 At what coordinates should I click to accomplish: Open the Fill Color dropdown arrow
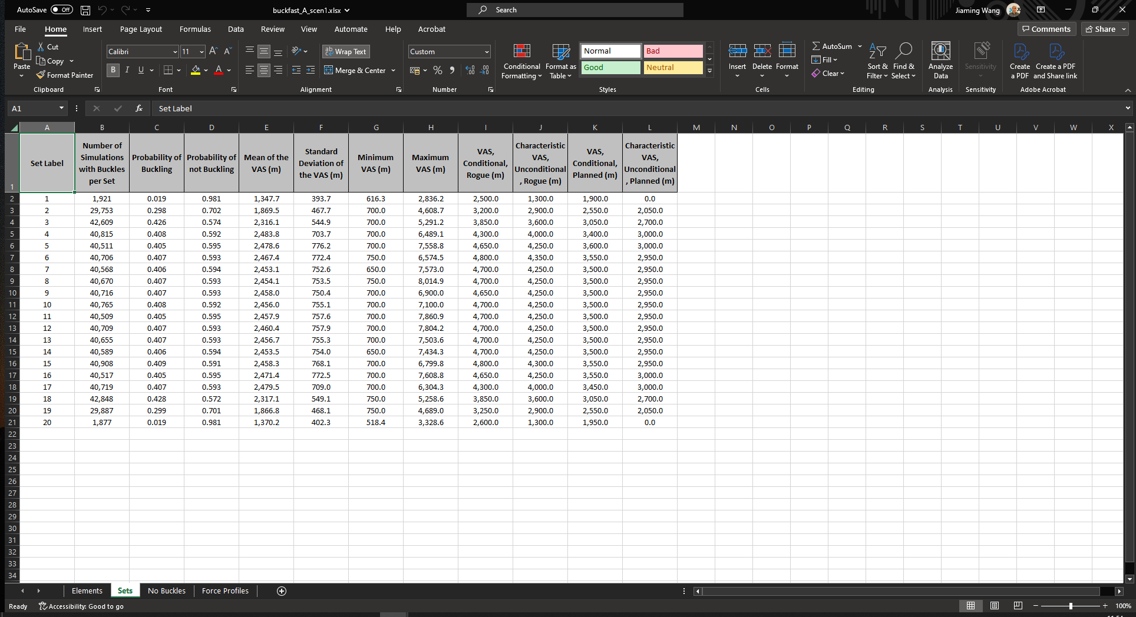tap(206, 70)
